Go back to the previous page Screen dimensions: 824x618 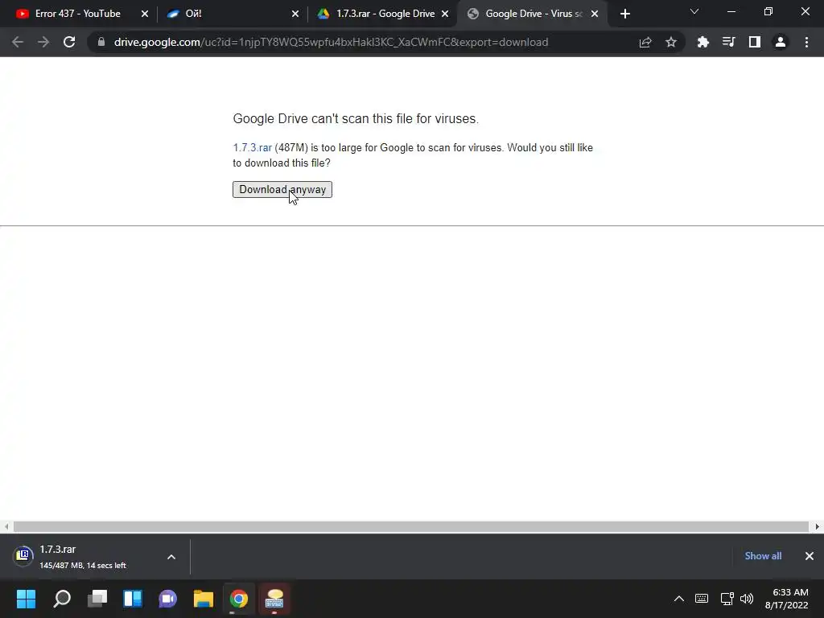click(18, 42)
